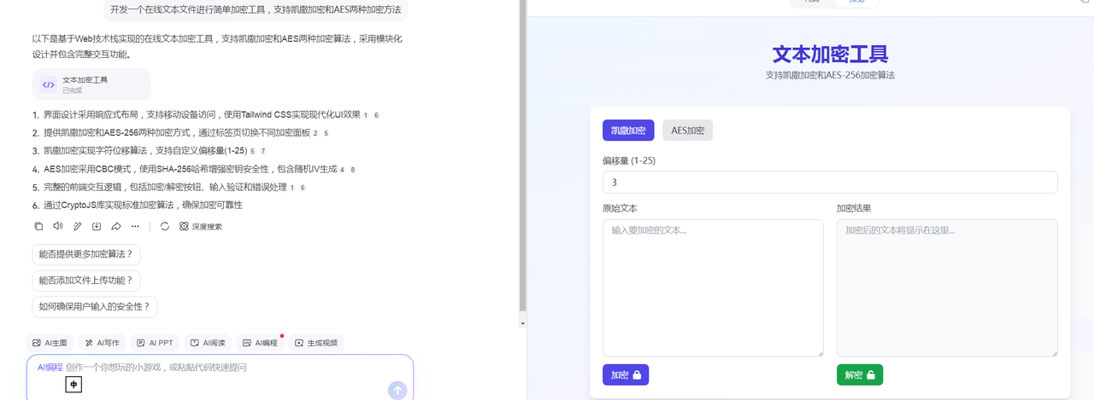The width and height of the screenshot is (1094, 400).
Task: Select suggestion 能否提供更多加密算法？
Action: tap(86, 254)
